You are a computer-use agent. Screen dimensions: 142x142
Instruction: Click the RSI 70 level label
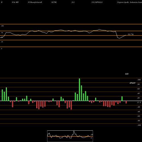coord(2,33)
